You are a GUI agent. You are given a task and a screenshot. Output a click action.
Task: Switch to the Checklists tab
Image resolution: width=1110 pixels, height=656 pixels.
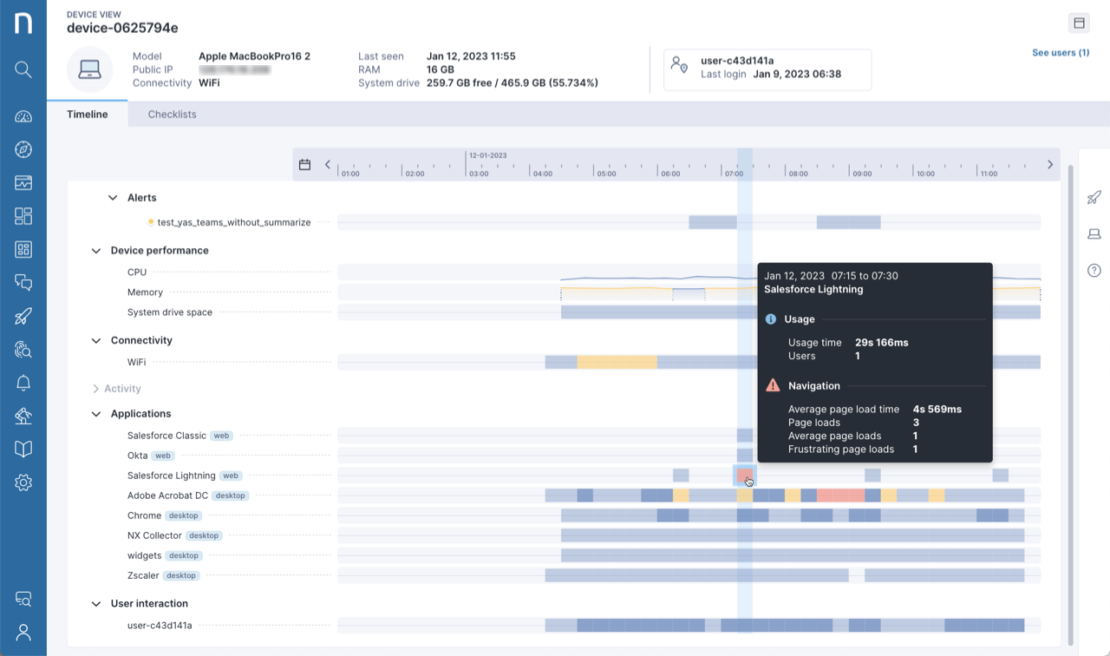coord(171,114)
